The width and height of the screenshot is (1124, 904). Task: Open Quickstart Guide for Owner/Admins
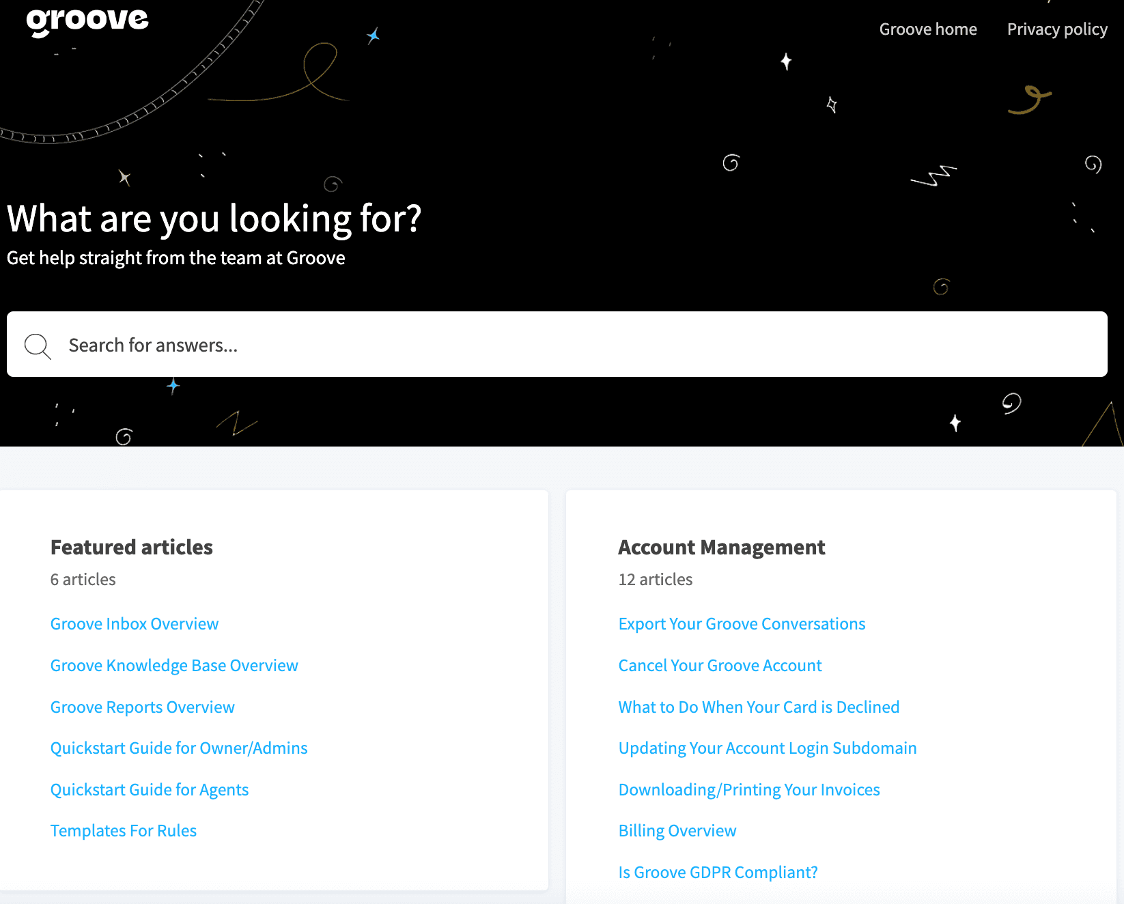tap(179, 748)
